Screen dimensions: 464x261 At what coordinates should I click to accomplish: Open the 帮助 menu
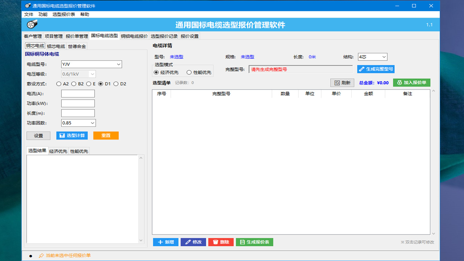coord(84,14)
